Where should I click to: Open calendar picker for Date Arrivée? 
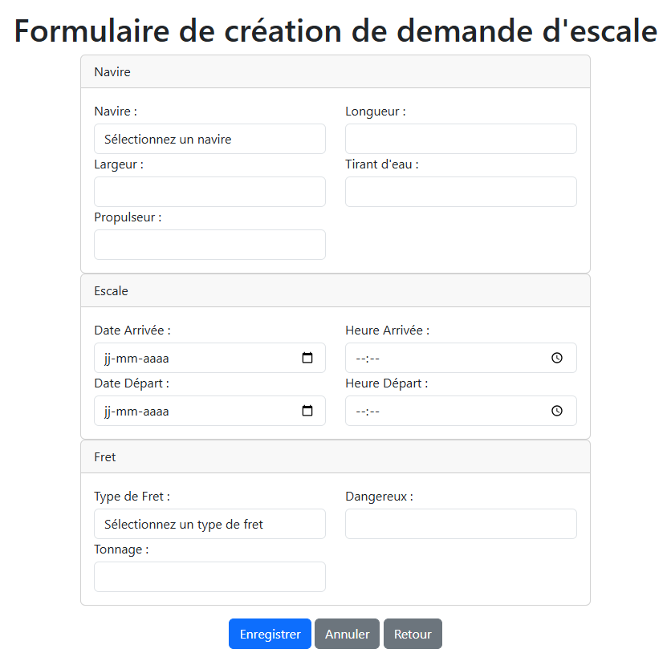[307, 359]
